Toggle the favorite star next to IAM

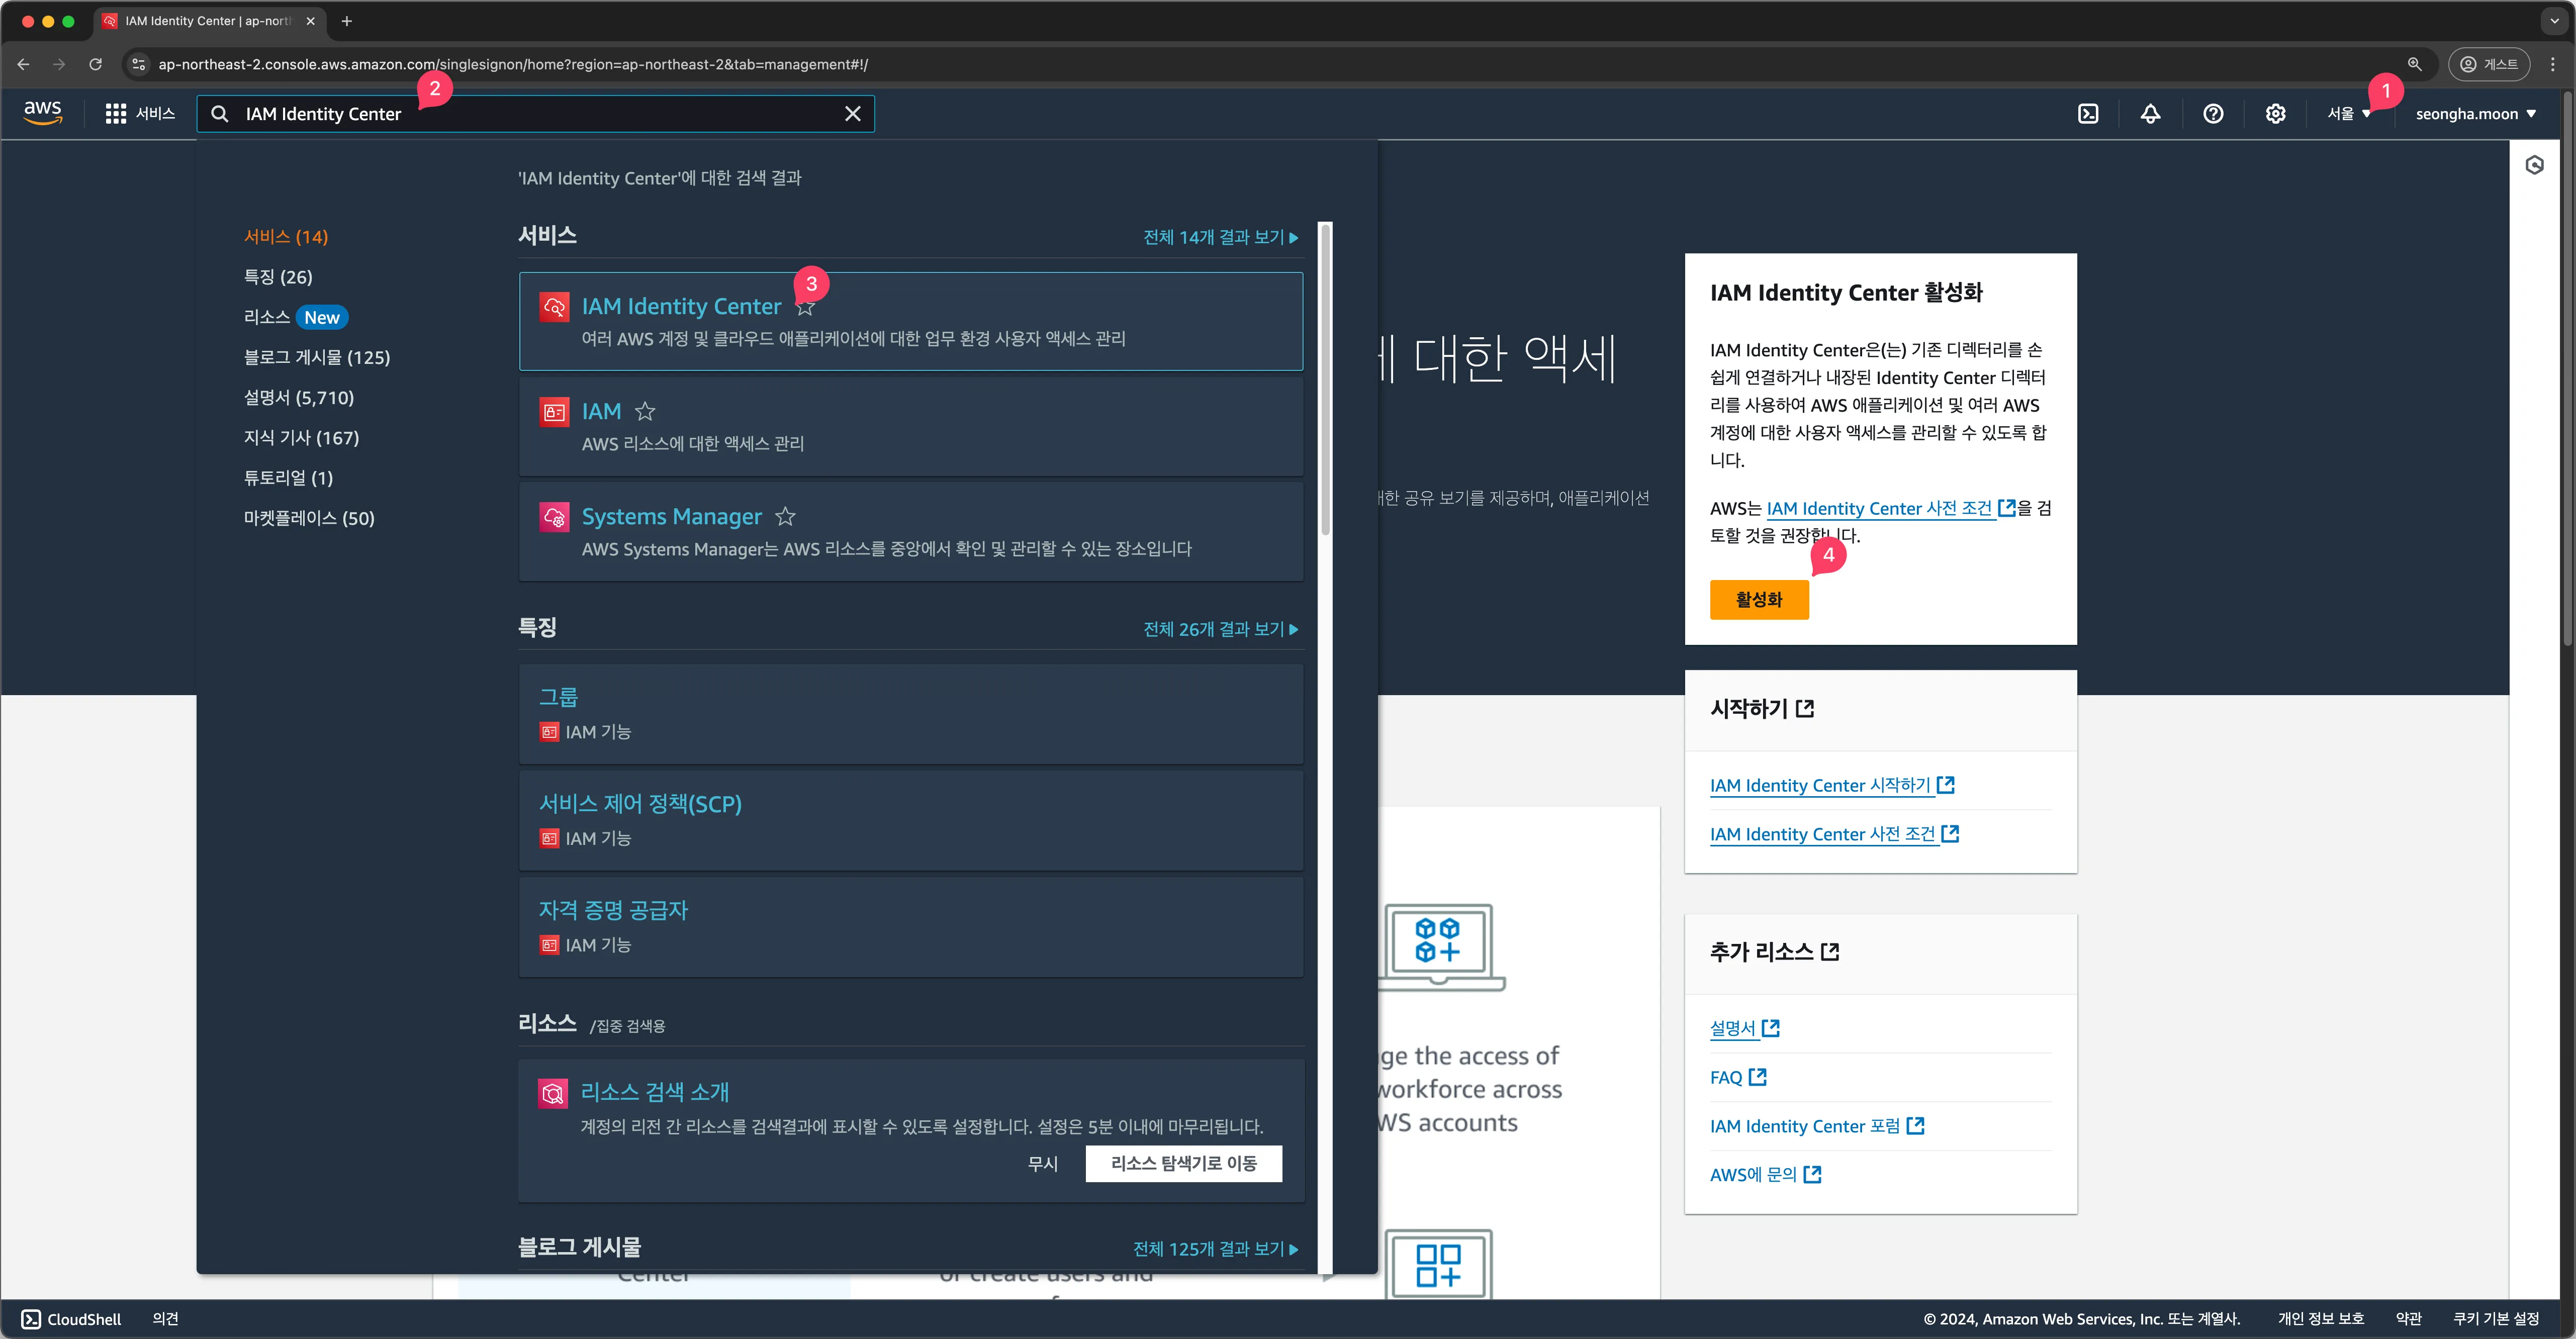click(645, 411)
